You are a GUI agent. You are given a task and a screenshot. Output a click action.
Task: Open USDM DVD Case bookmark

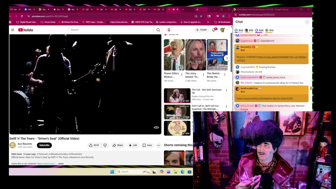142,22
